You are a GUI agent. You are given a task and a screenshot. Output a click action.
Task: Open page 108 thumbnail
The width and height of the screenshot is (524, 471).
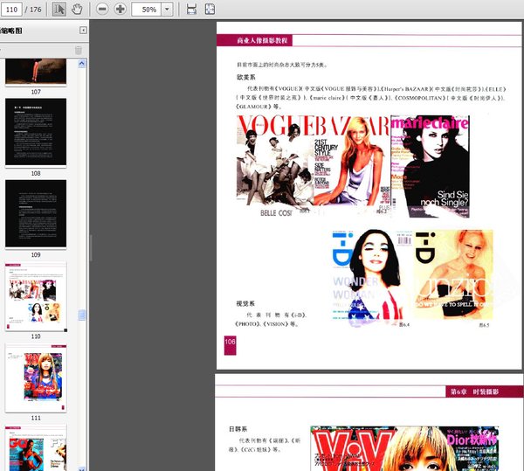coord(36,132)
